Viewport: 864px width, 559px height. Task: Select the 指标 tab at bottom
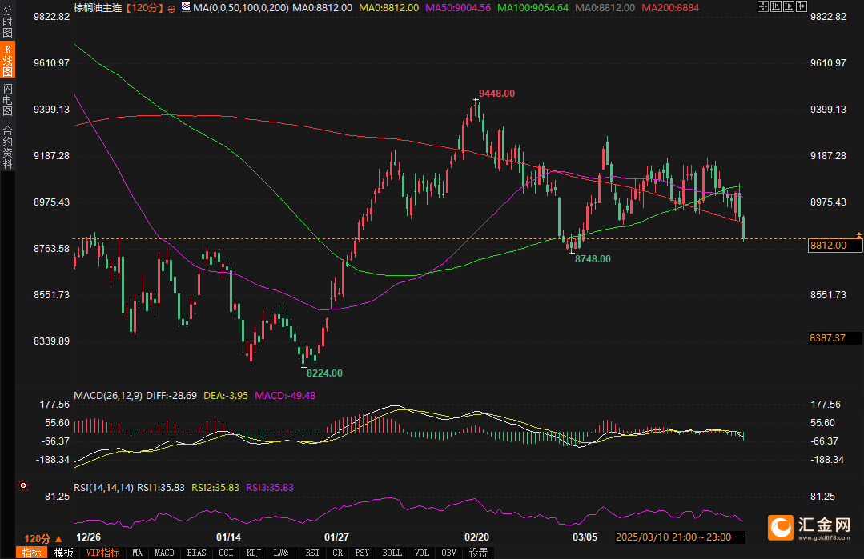tap(32, 553)
